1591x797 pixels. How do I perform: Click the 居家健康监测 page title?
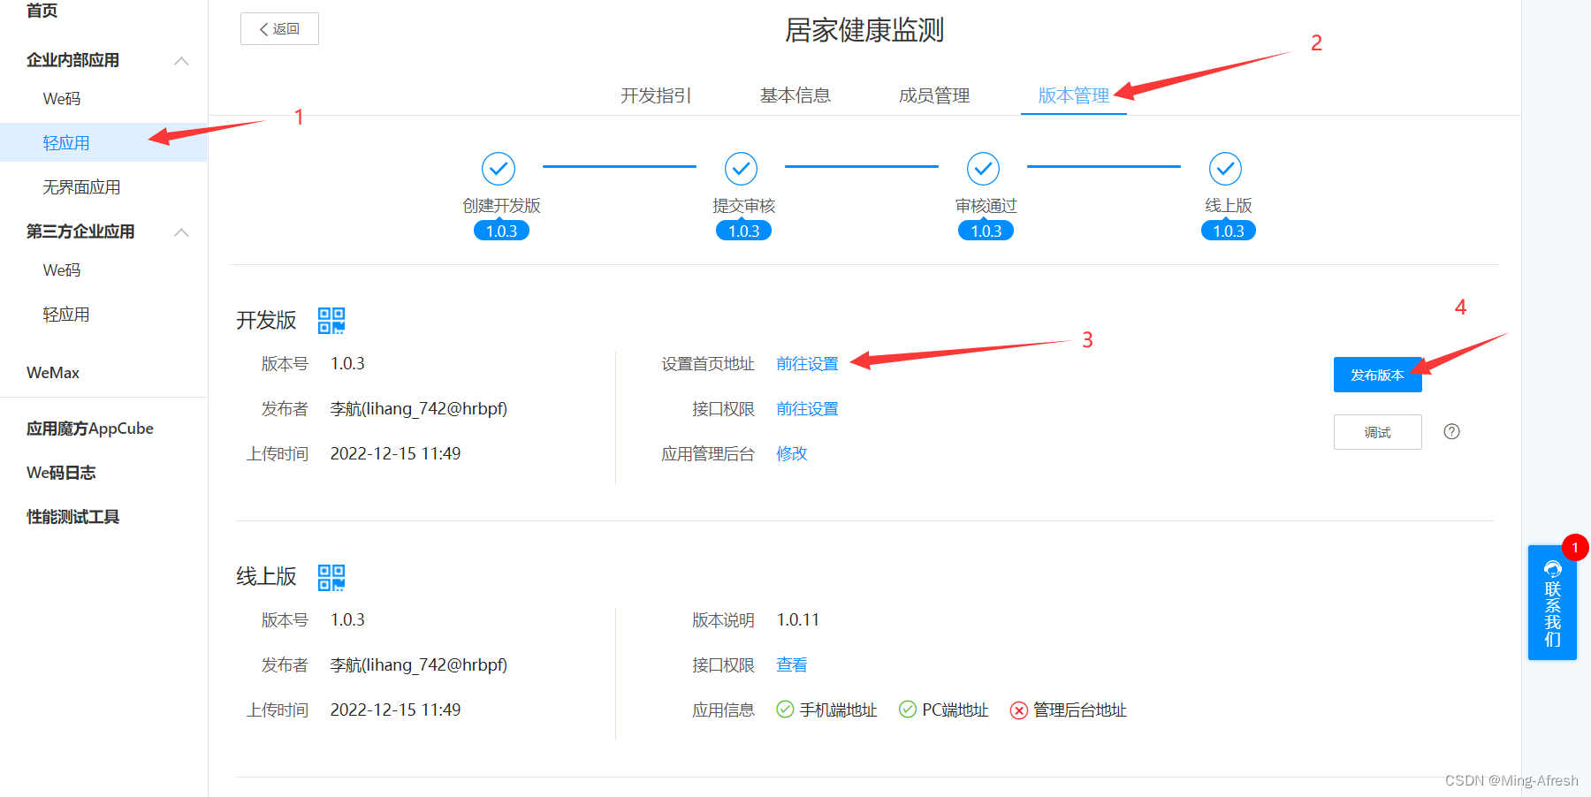(x=864, y=30)
